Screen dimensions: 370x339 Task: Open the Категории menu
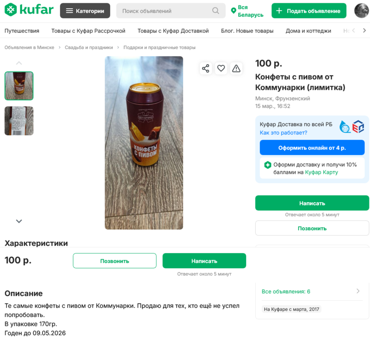pyautogui.click(x=85, y=11)
